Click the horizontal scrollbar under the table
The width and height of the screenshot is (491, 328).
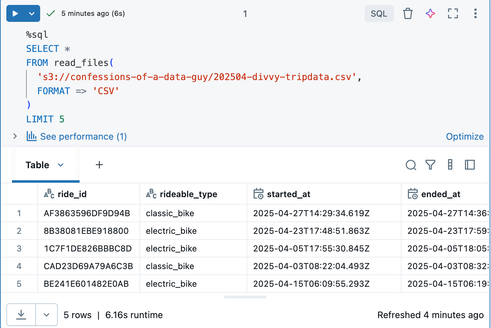pos(245,297)
